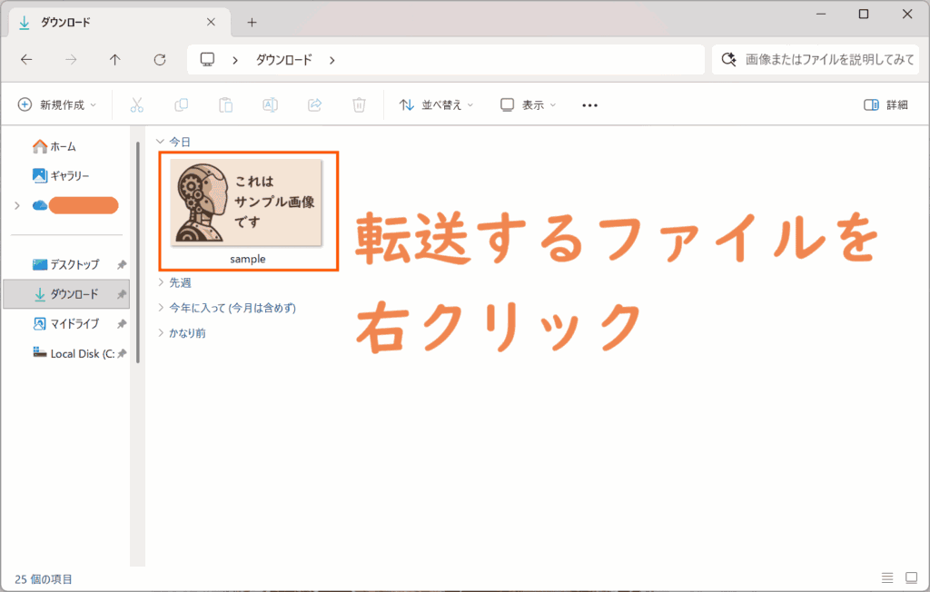Click the Cut scissors icon
This screenshot has width=930, height=592.
[x=137, y=105]
